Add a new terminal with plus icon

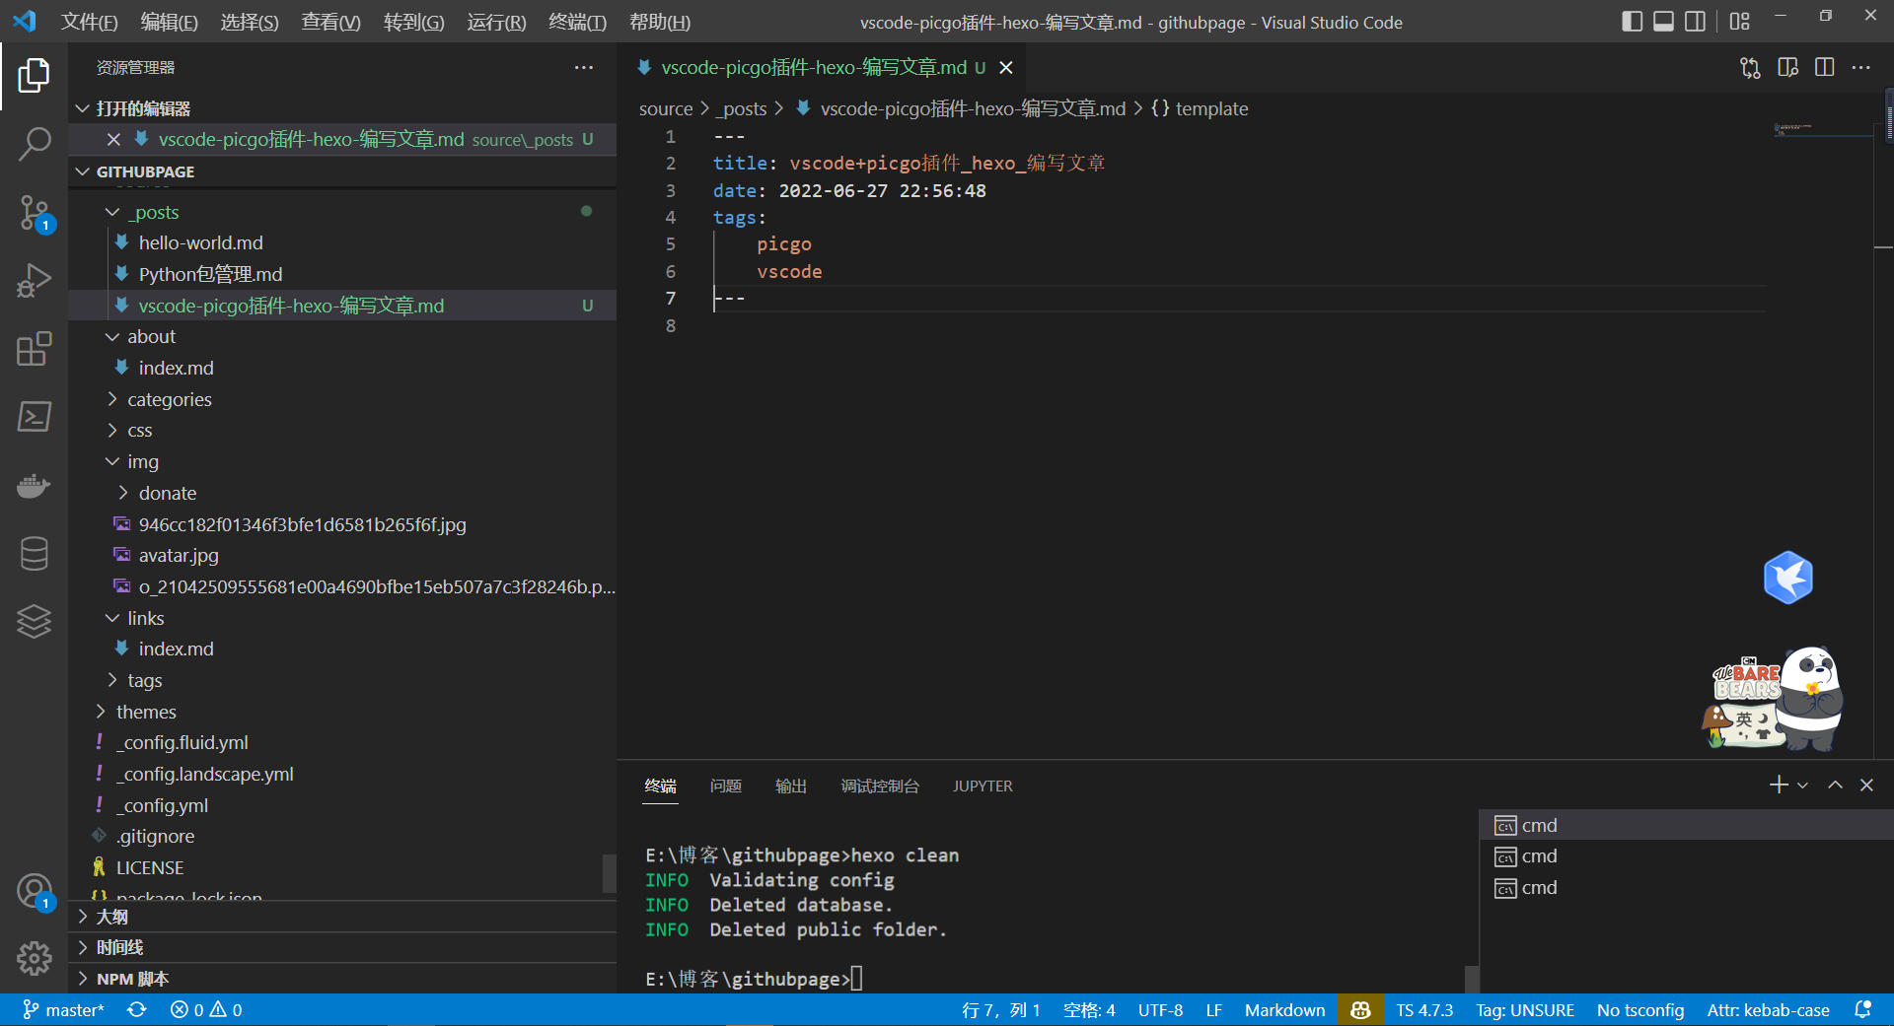pyautogui.click(x=1779, y=785)
